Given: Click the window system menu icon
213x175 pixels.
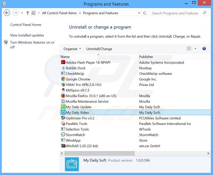Looking at the screenshot, I should pos(4,4).
